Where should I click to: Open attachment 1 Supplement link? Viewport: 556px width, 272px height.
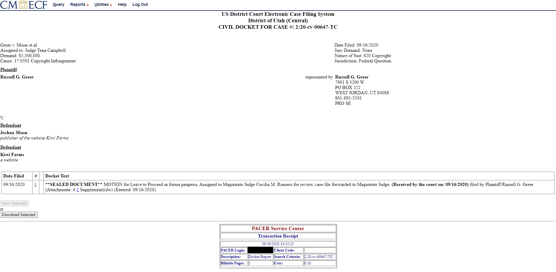(x=78, y=190)
